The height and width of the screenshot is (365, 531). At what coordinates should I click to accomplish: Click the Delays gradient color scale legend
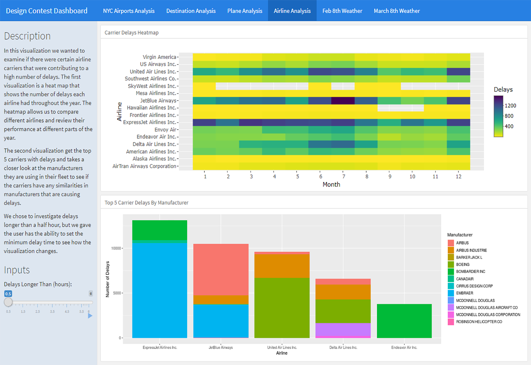click(498, 116)
